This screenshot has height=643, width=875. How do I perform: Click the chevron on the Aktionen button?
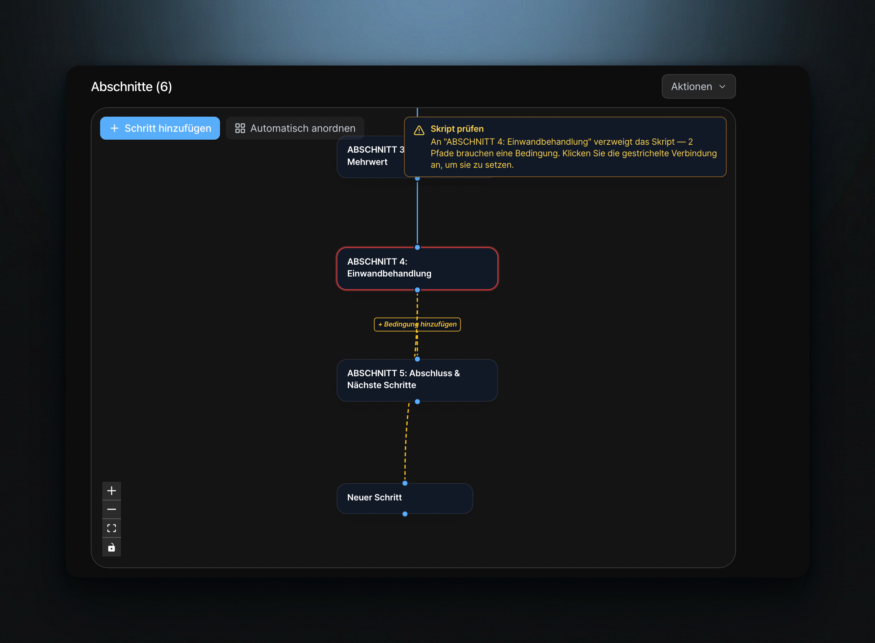click(x=722, y=86)
